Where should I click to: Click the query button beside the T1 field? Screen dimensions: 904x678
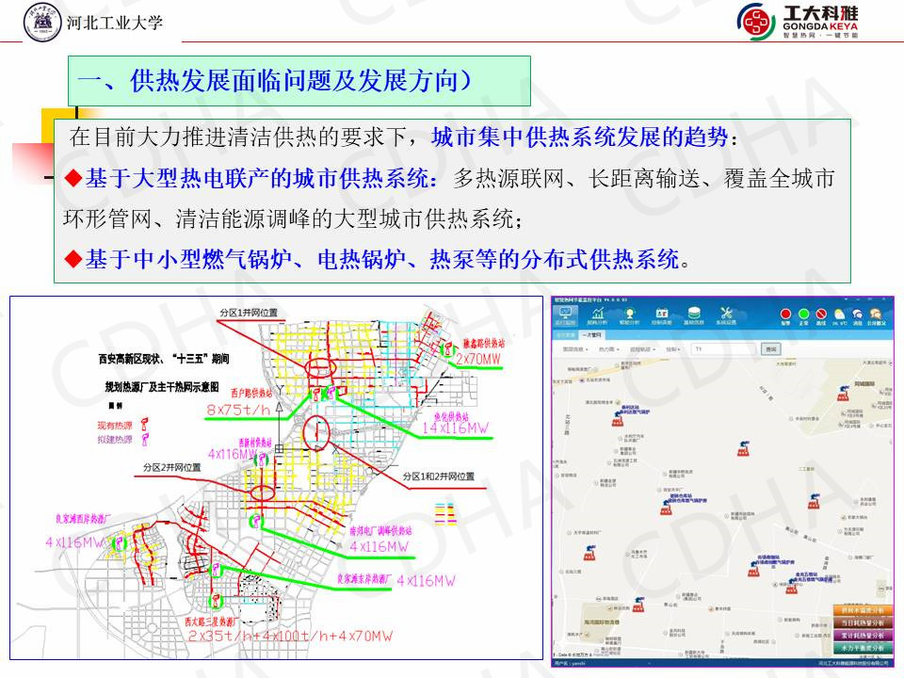pyautogui.click(x=772, y=348)
